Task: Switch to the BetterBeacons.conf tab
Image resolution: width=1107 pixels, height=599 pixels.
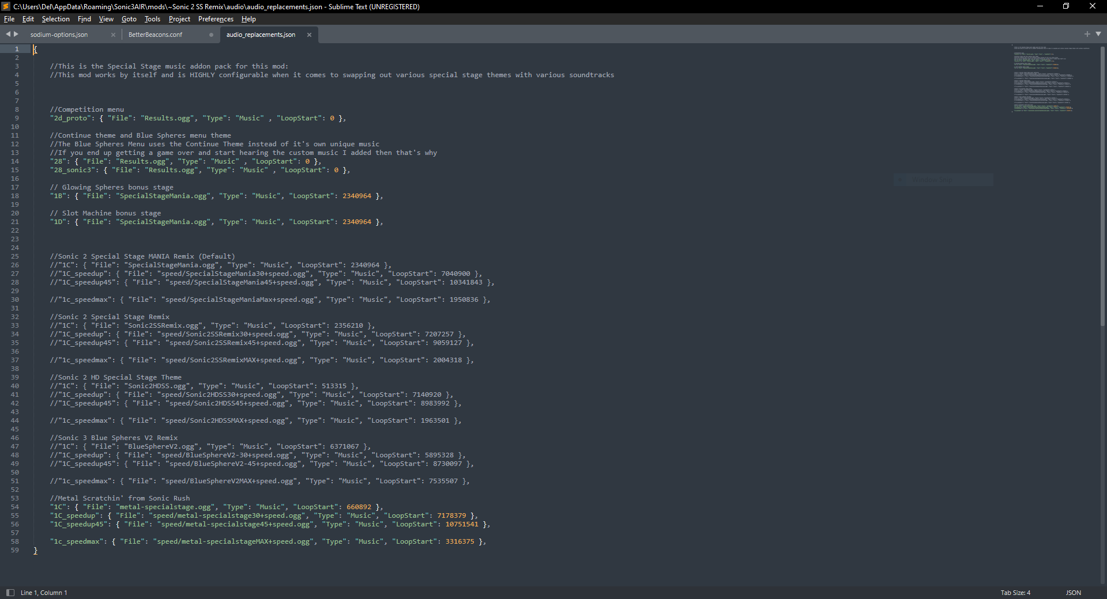Action: [x=156, y=35]
